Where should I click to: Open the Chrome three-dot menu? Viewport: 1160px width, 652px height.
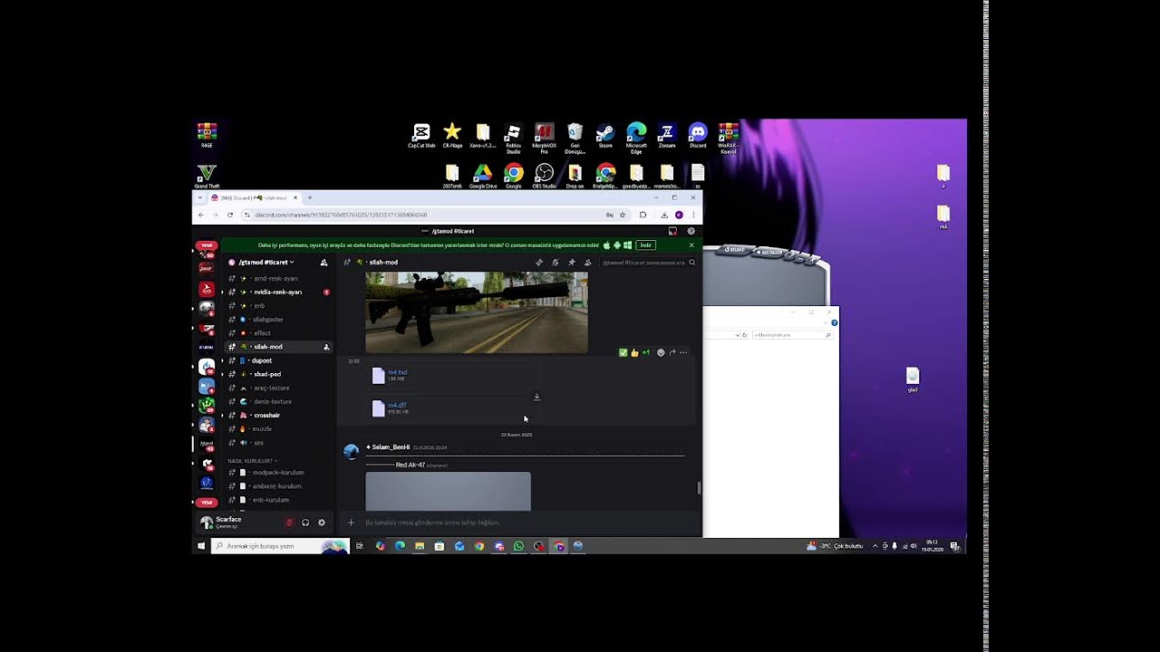[x=693, y=215]
